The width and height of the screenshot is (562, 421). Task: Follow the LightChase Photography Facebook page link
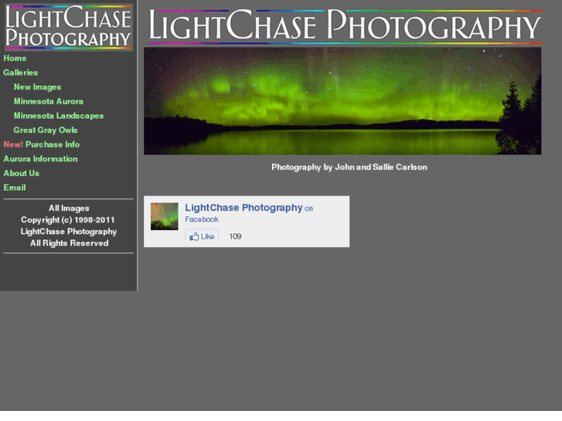tap(244, 208)
